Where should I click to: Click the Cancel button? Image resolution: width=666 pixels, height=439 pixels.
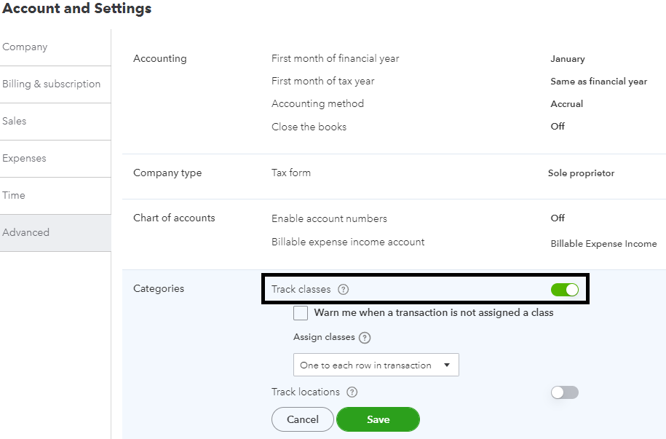pos(302,419)
